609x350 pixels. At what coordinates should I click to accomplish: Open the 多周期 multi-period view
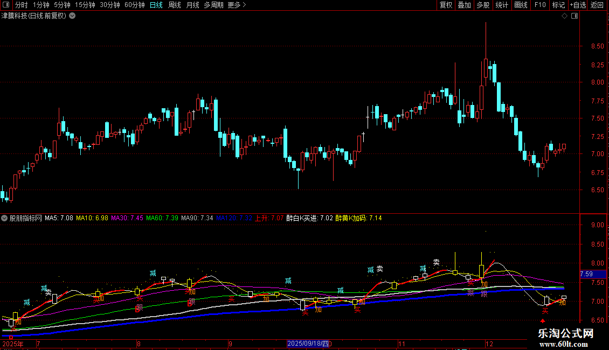[x=213, y=5]
